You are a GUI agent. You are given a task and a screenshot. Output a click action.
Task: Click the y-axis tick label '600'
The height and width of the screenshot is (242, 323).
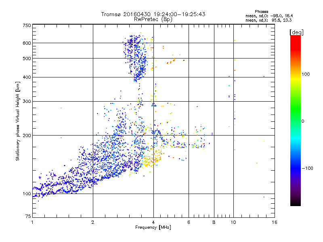coord(27,43)
